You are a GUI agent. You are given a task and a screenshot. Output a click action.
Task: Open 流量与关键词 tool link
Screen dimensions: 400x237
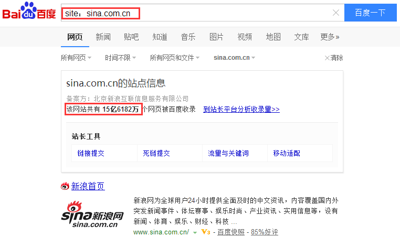(x=228, y=153)
